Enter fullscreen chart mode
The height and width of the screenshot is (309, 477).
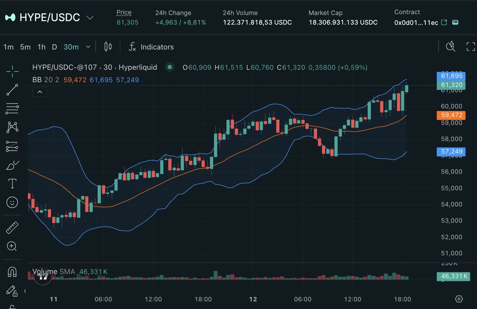click(x=471, y=46)
